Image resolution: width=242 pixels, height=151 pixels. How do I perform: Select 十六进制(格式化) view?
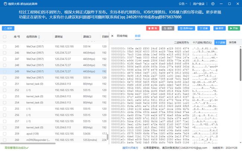202,42
